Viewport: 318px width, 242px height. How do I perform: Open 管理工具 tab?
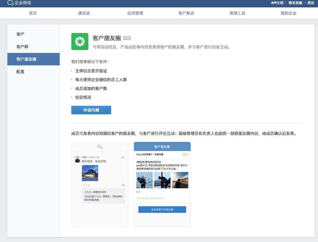coord(237,13)
